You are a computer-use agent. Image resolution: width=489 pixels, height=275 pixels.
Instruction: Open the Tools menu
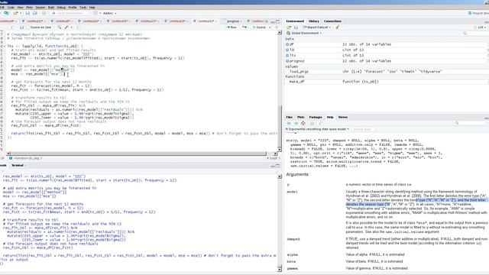[83, 7]
